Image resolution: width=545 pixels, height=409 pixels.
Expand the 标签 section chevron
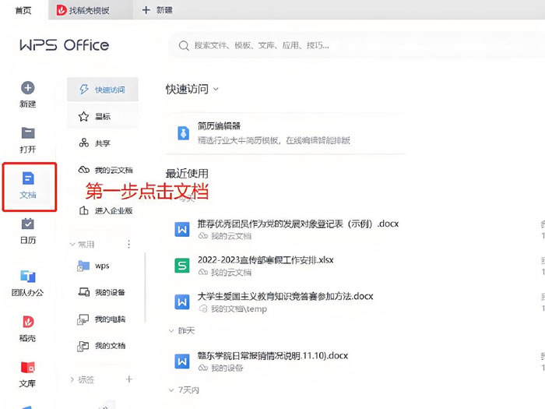(72, 379)
